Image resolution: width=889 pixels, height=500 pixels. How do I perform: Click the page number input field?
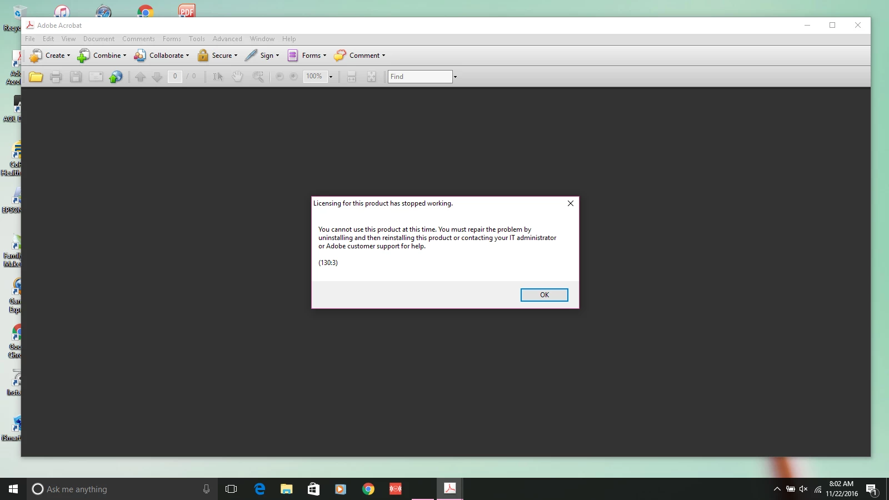[175, 77]
